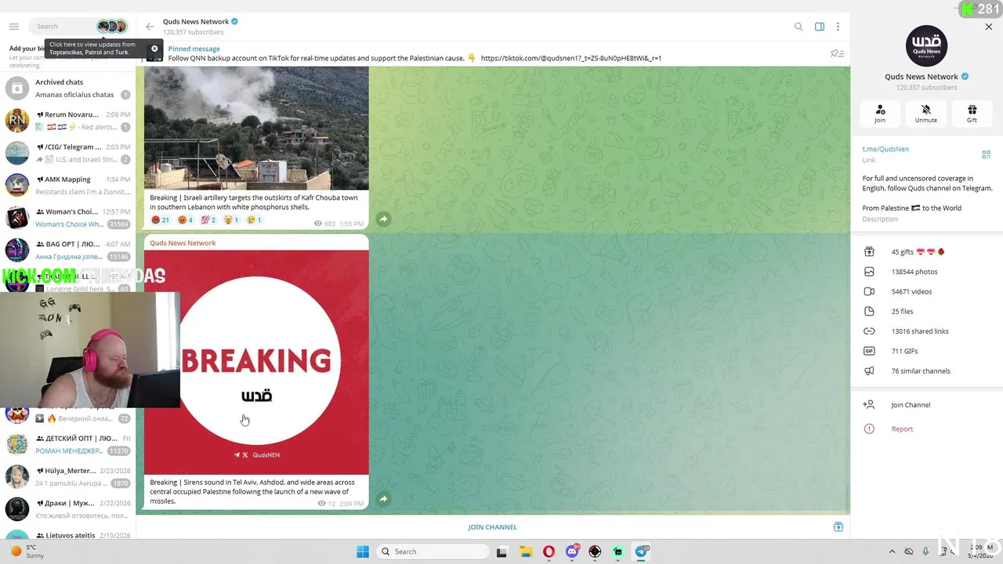Open the 45 gifts section
The width and height of the screenshot is (1003, 564).
click(x=927, y=252)
